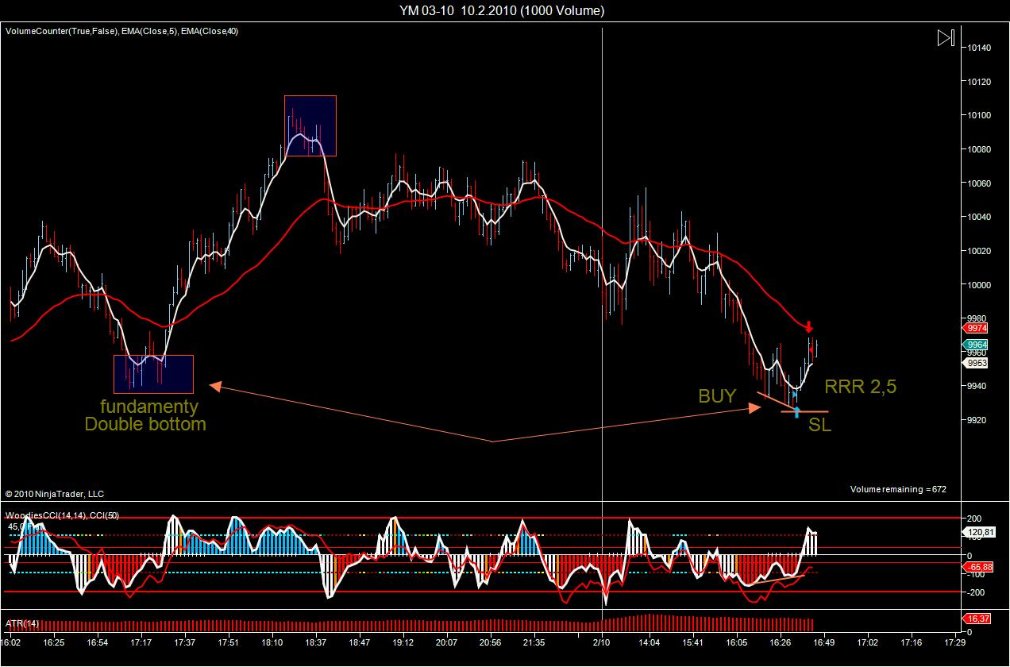Screen dimensions: 1010x667
Task: Click the 2/10 date marker on time axis
Action: tap(602, 641)
